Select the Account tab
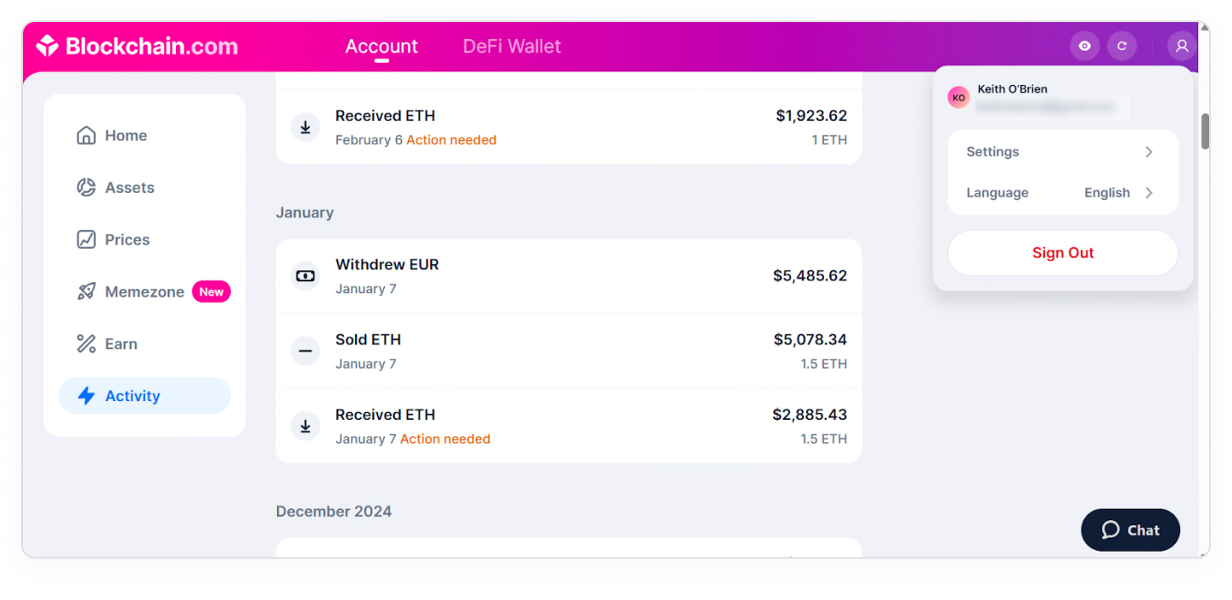 [381, 46]
